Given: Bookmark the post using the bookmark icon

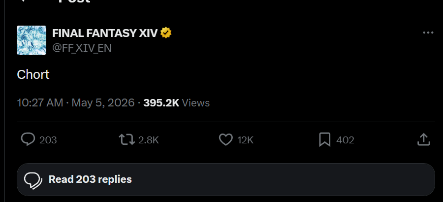Looking at the screenshot, I should coord(325,140).
